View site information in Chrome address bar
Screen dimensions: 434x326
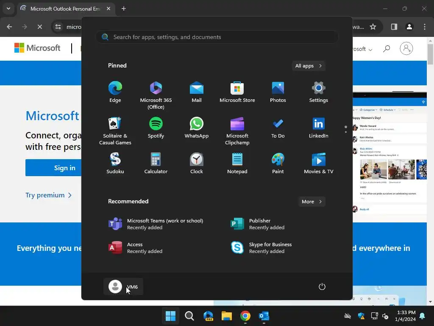pyautogui.click(x=58, y=27)
